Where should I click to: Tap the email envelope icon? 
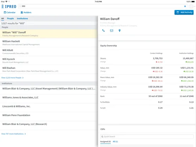pos(111,31)
